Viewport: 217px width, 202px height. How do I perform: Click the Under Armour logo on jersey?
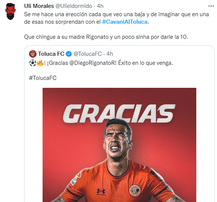pos(101,192)
